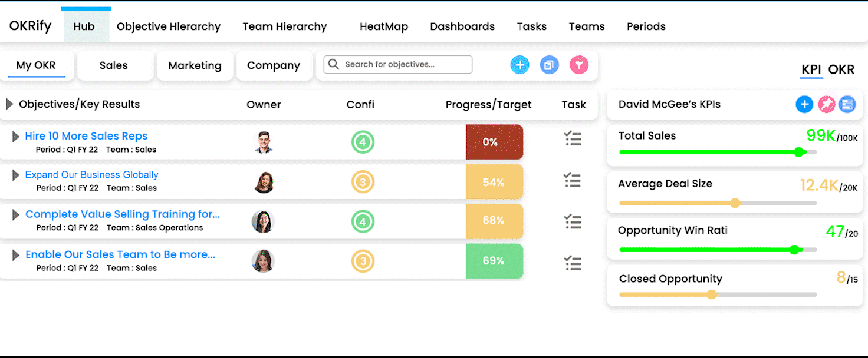The width and height of the screenshot is (868, 358).
Task: Select the KPI view toggle
Action: 811,69
